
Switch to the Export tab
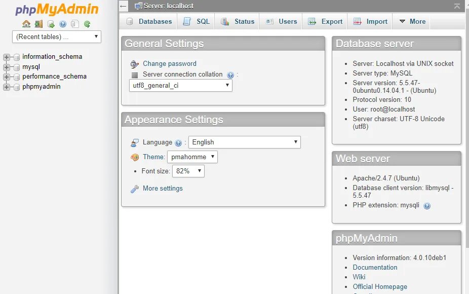coord(325,22)
